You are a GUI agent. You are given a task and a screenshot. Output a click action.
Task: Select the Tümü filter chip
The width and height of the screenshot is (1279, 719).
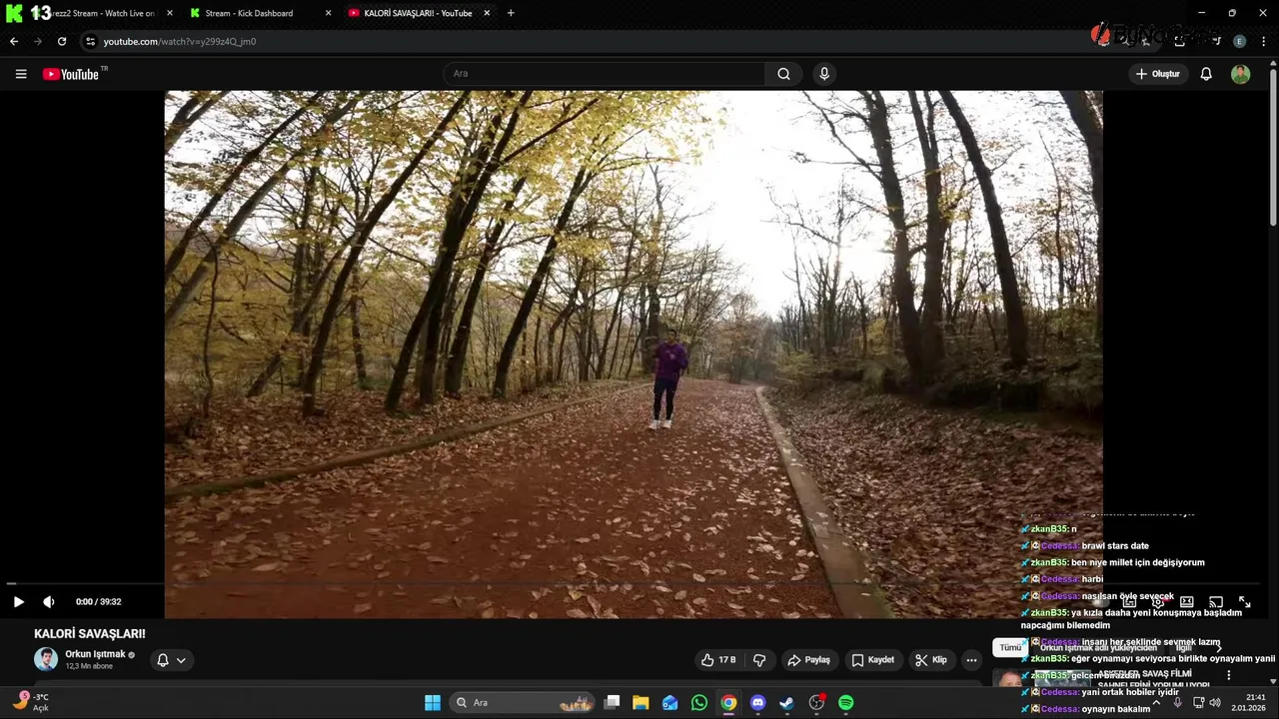(x=1010, y=647)
